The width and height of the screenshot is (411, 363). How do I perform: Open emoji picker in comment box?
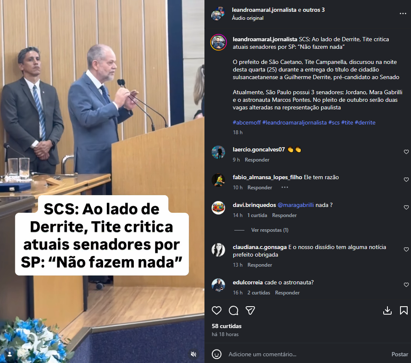(217, 354)
